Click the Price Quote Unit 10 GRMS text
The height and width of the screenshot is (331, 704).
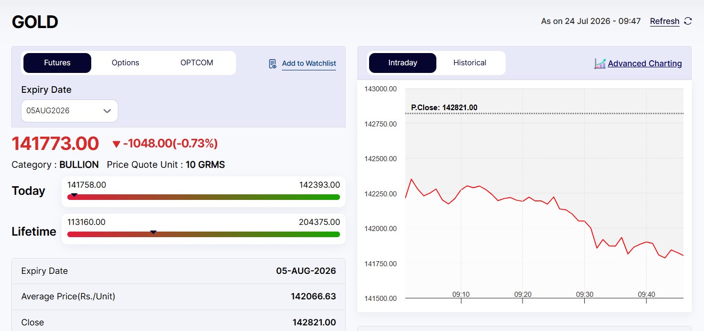166,165
